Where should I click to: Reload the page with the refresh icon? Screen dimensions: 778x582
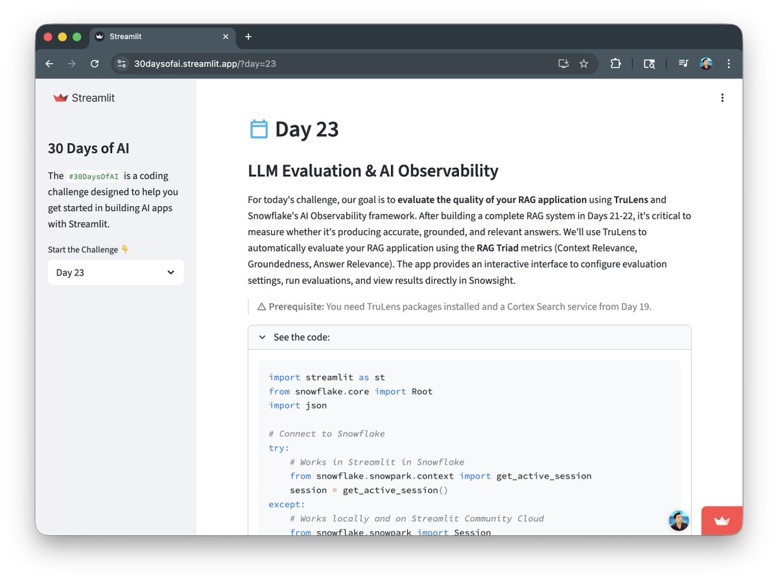pos(95,64)
